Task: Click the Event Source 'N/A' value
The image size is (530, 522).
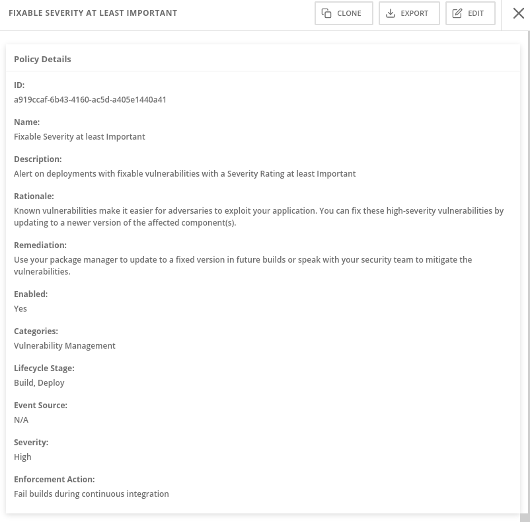Action: [21, 420]
